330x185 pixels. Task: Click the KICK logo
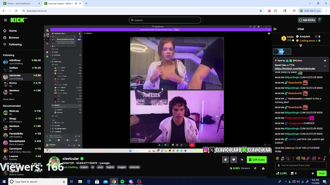point(19,20)
